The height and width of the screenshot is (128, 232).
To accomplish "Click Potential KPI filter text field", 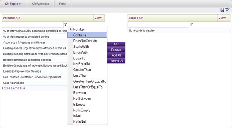I will (x=33, y=25).
